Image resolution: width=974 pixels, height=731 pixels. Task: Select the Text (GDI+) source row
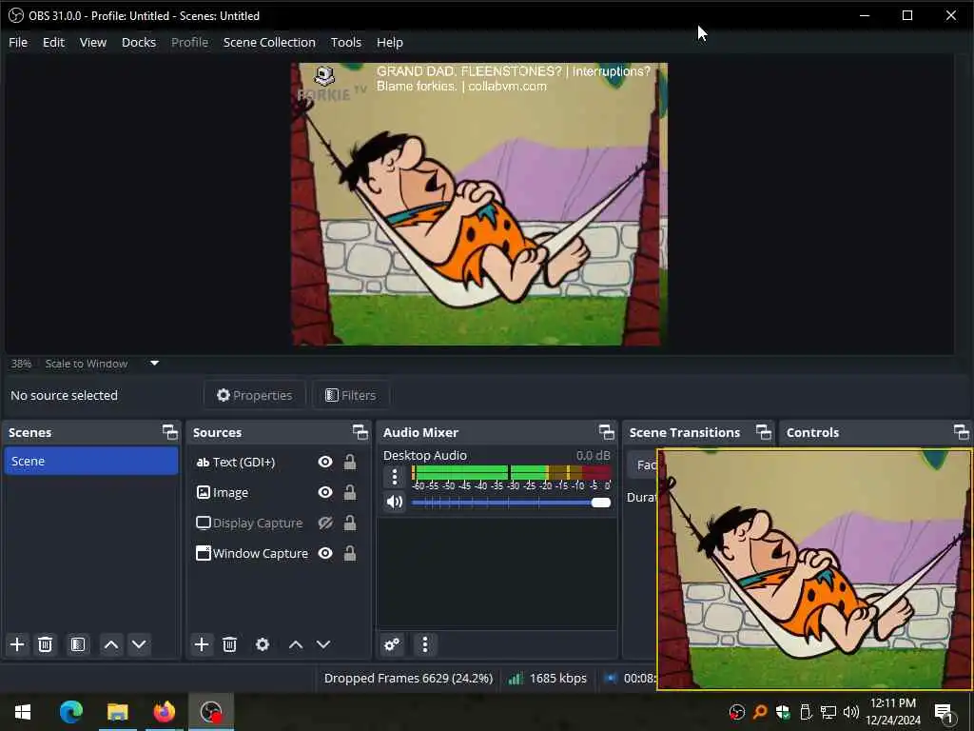[x=278, y=462]
